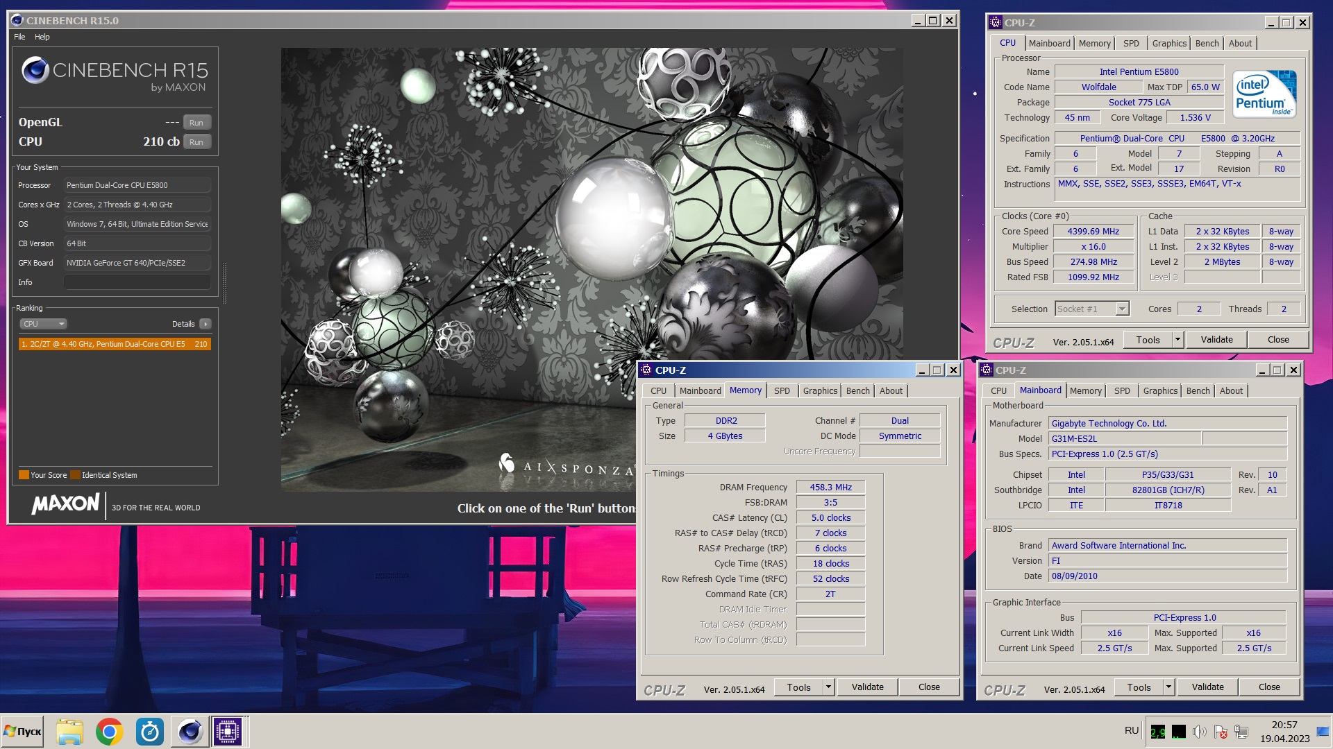Open the Action Center flag icon
Viewport: 1333px width, 749px height.
[x=1221, y=732]
